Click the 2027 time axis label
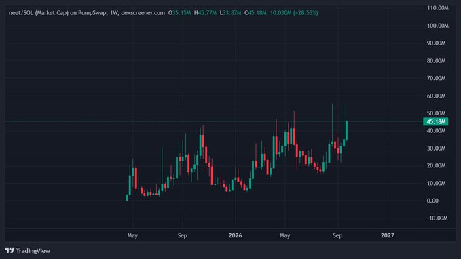 coord(388,235)
